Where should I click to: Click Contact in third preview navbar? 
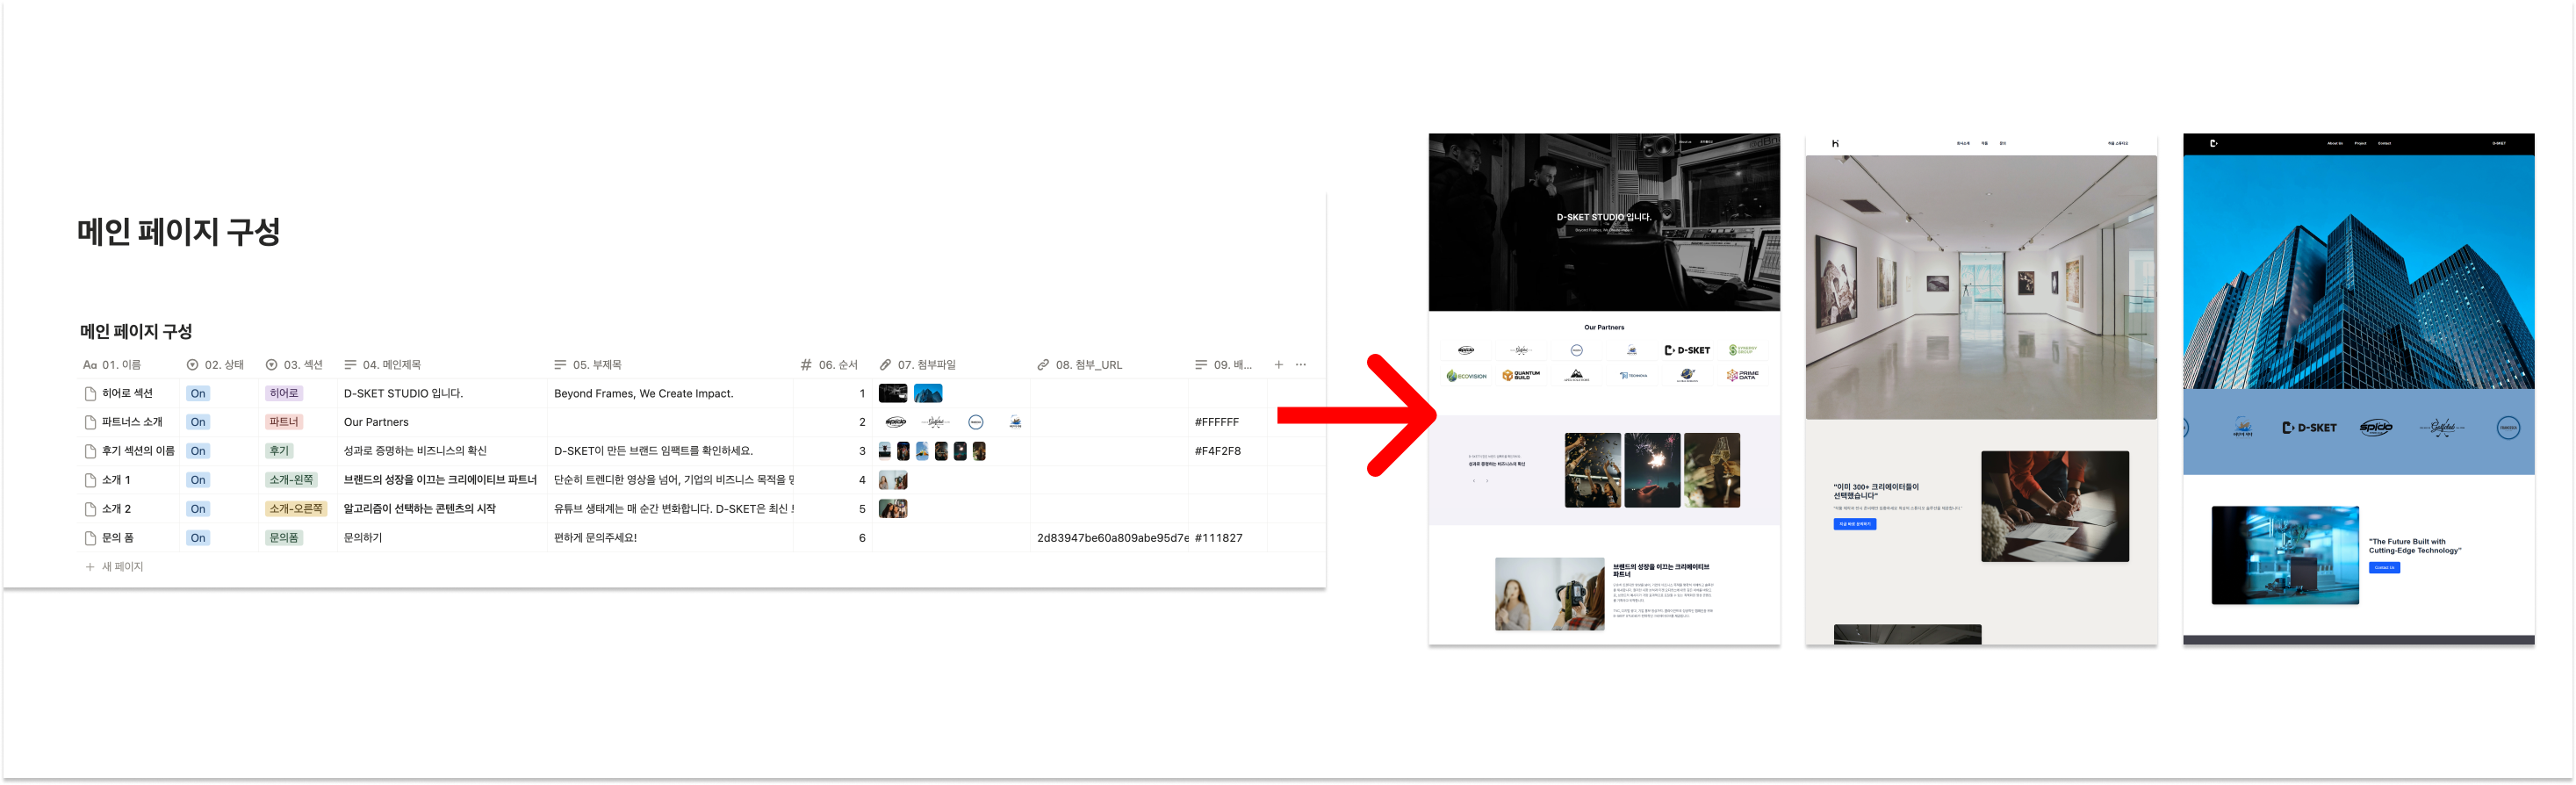point(2384,144)
